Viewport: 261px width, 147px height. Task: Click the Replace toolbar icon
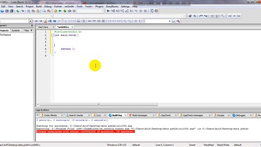coord(49,11)
